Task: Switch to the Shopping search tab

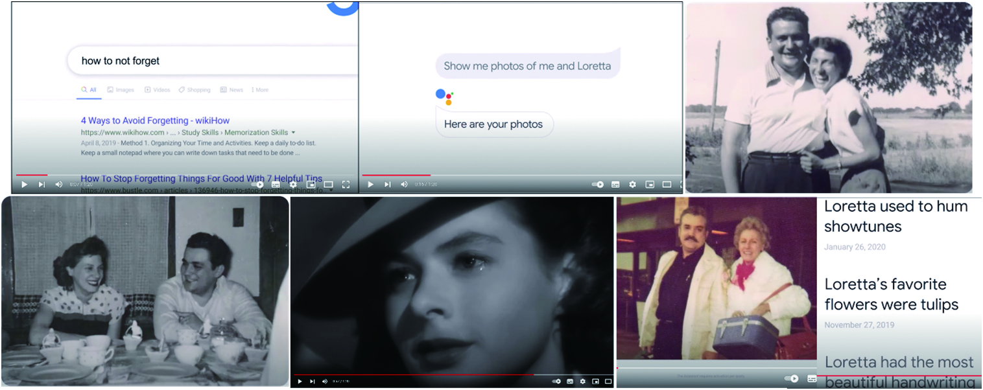Action: pos(195,90)
